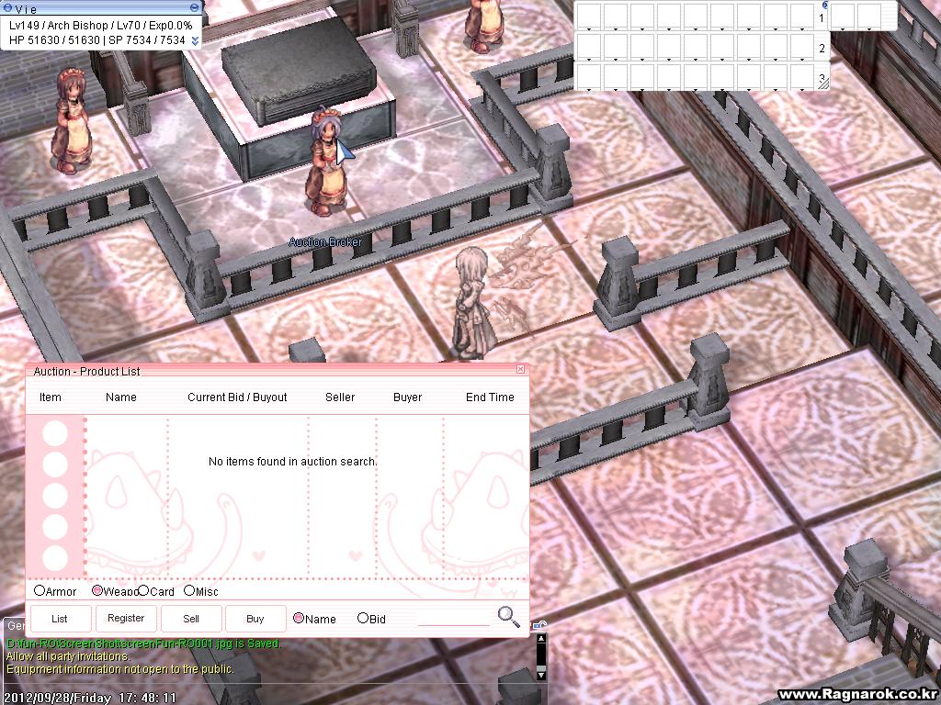Click the auction search text field
Viewport: 941px width, 705px height.
[x=454, y=618]
